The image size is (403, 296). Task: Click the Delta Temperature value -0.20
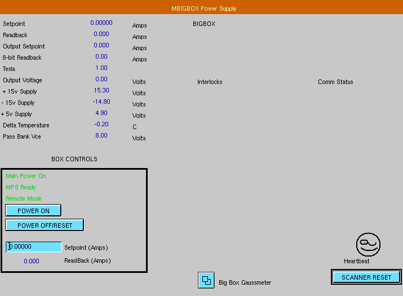tap(101, 125)
